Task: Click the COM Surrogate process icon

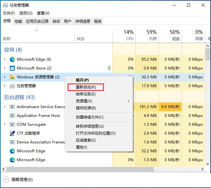Action: pos(12,124)
